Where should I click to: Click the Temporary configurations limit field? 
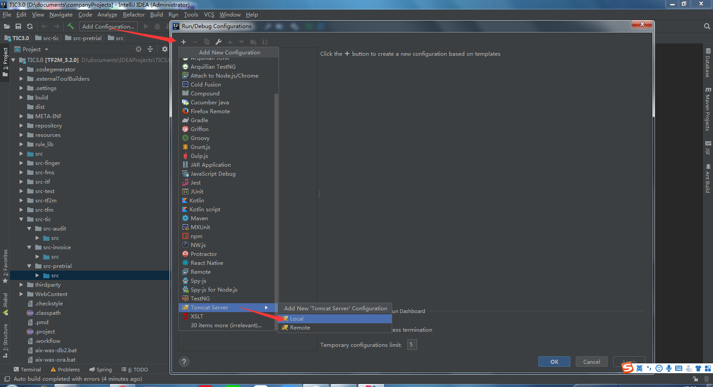click(x=412, y=345)
